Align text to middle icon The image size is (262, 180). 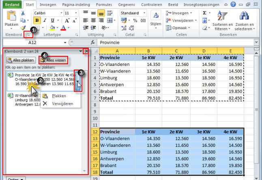coord(93,13)
